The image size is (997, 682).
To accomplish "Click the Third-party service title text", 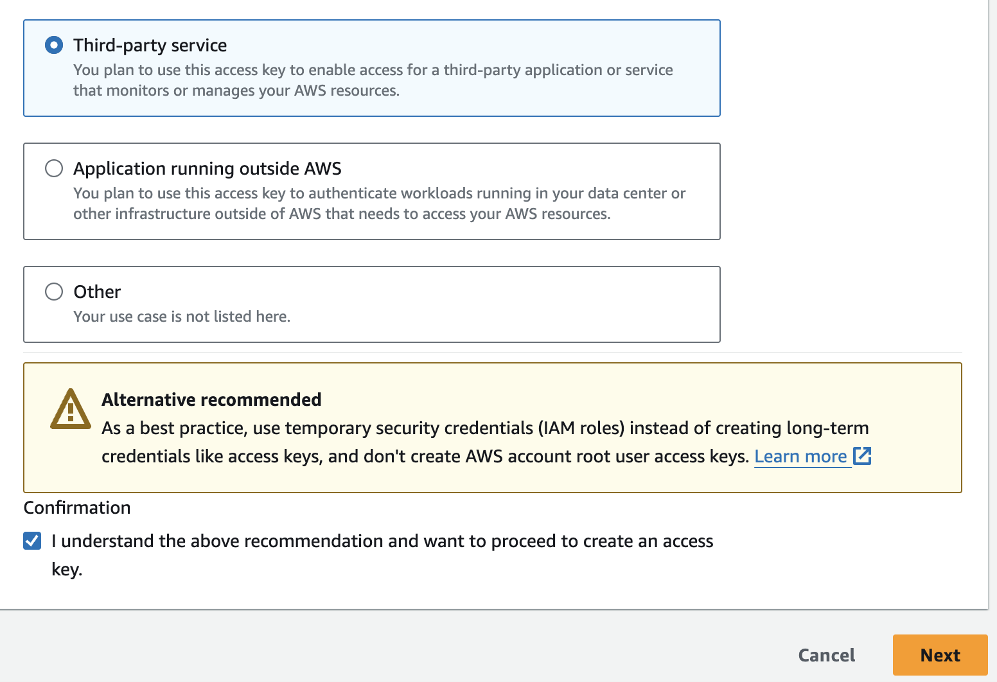I will [150, 45].
